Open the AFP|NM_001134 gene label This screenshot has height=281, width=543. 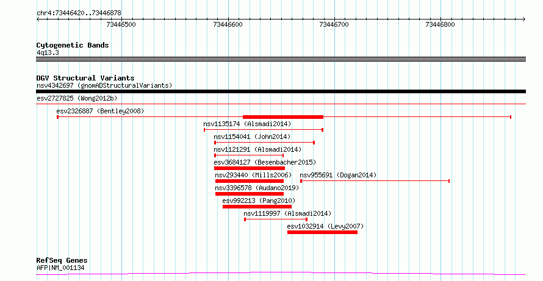[x=60, y=268]
